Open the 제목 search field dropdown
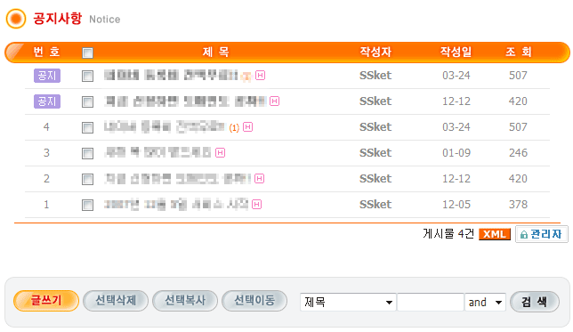 pos(348,302)
